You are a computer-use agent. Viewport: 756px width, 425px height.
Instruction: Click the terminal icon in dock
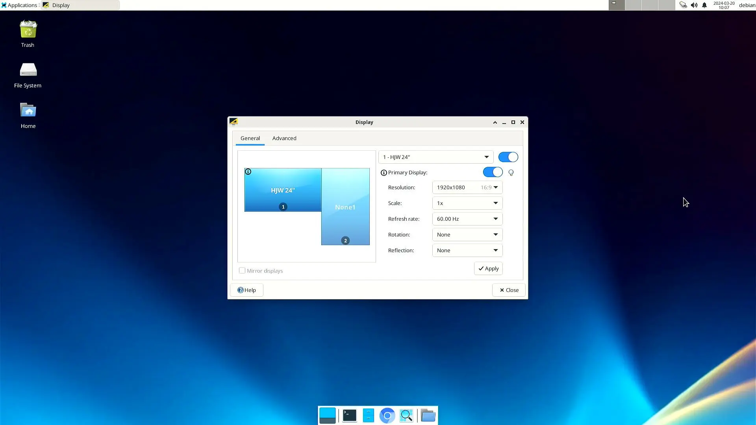(348, 415)
